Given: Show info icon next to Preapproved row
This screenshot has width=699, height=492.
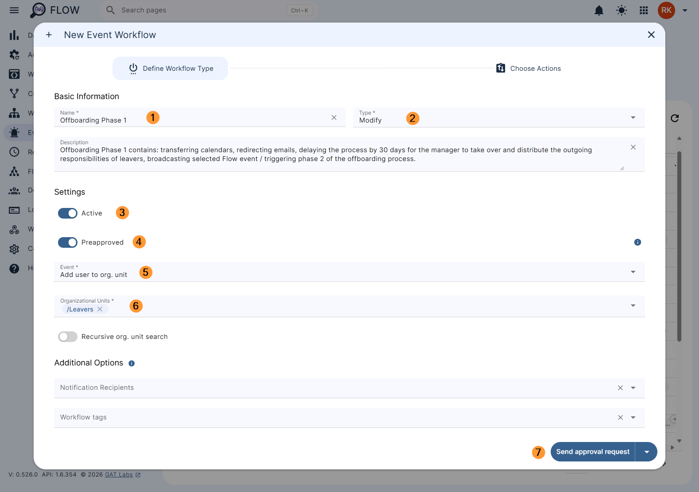Looking at the screenshot, I should pyautogui.click(x=637, y=242).
